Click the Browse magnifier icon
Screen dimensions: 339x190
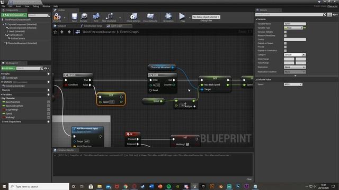click(x=84, y=17)
